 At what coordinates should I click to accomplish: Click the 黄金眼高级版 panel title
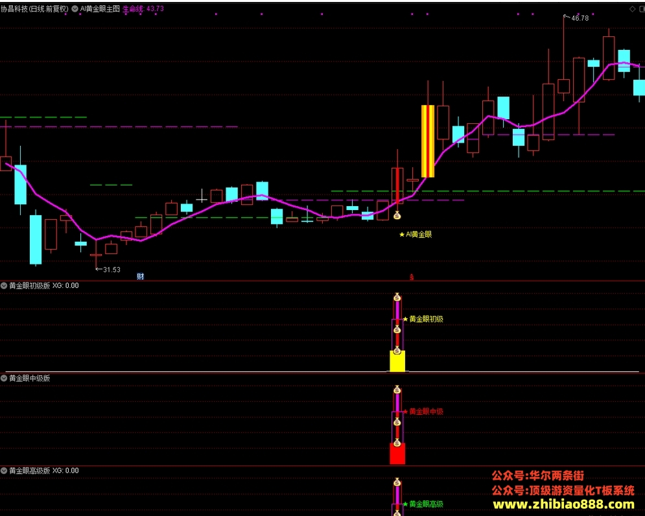[30, 471]
